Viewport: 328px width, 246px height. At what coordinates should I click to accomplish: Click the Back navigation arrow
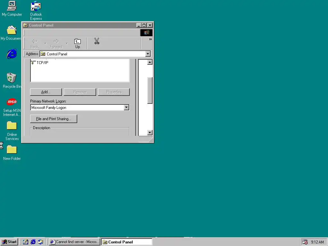[35, 44]
